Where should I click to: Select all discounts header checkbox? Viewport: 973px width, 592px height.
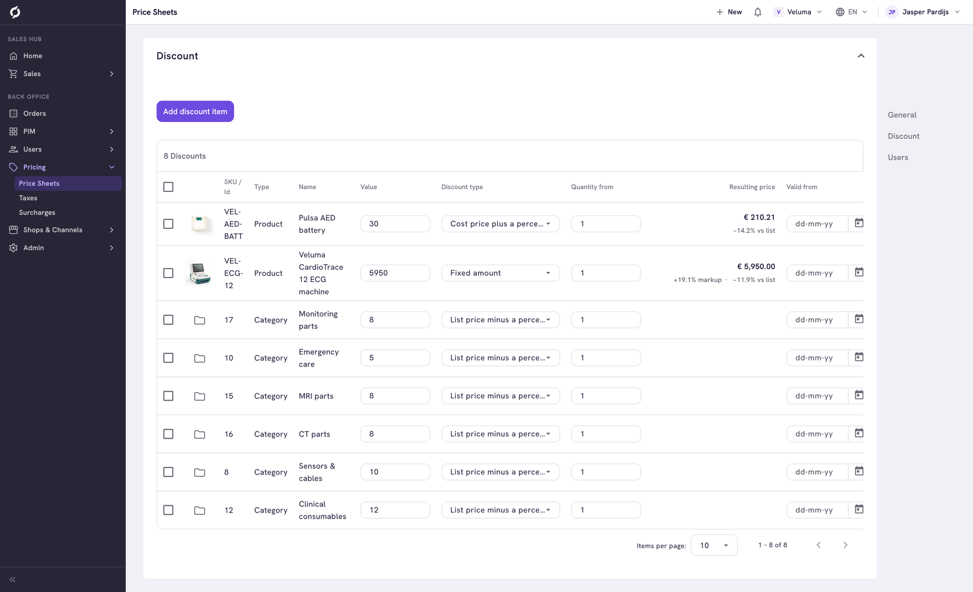point(168,187)
